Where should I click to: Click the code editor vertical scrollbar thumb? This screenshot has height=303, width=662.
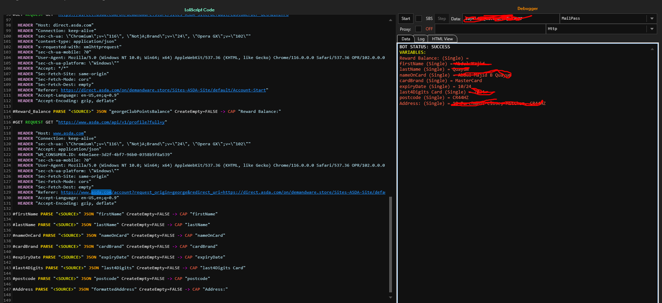tap(390, 244)
